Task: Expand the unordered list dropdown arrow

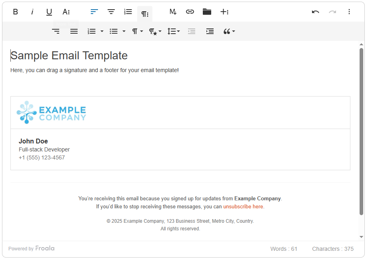Action: [x=124, y=31]
